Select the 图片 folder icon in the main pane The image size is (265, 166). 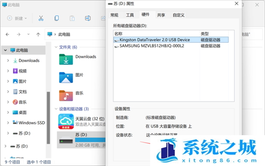click(66, 77)
